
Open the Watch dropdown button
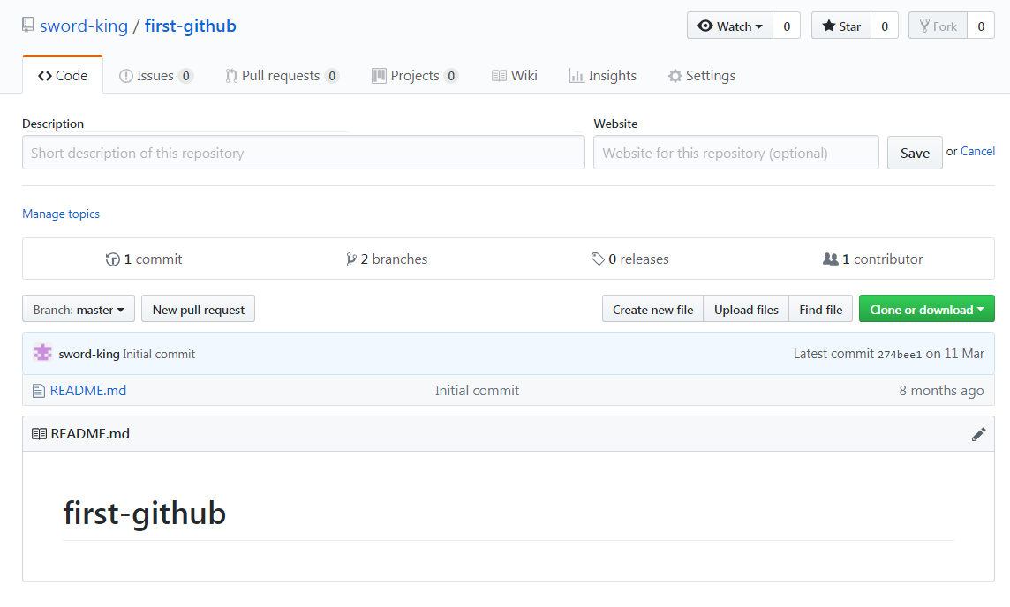pyautogui.click(x=730, y=26)
